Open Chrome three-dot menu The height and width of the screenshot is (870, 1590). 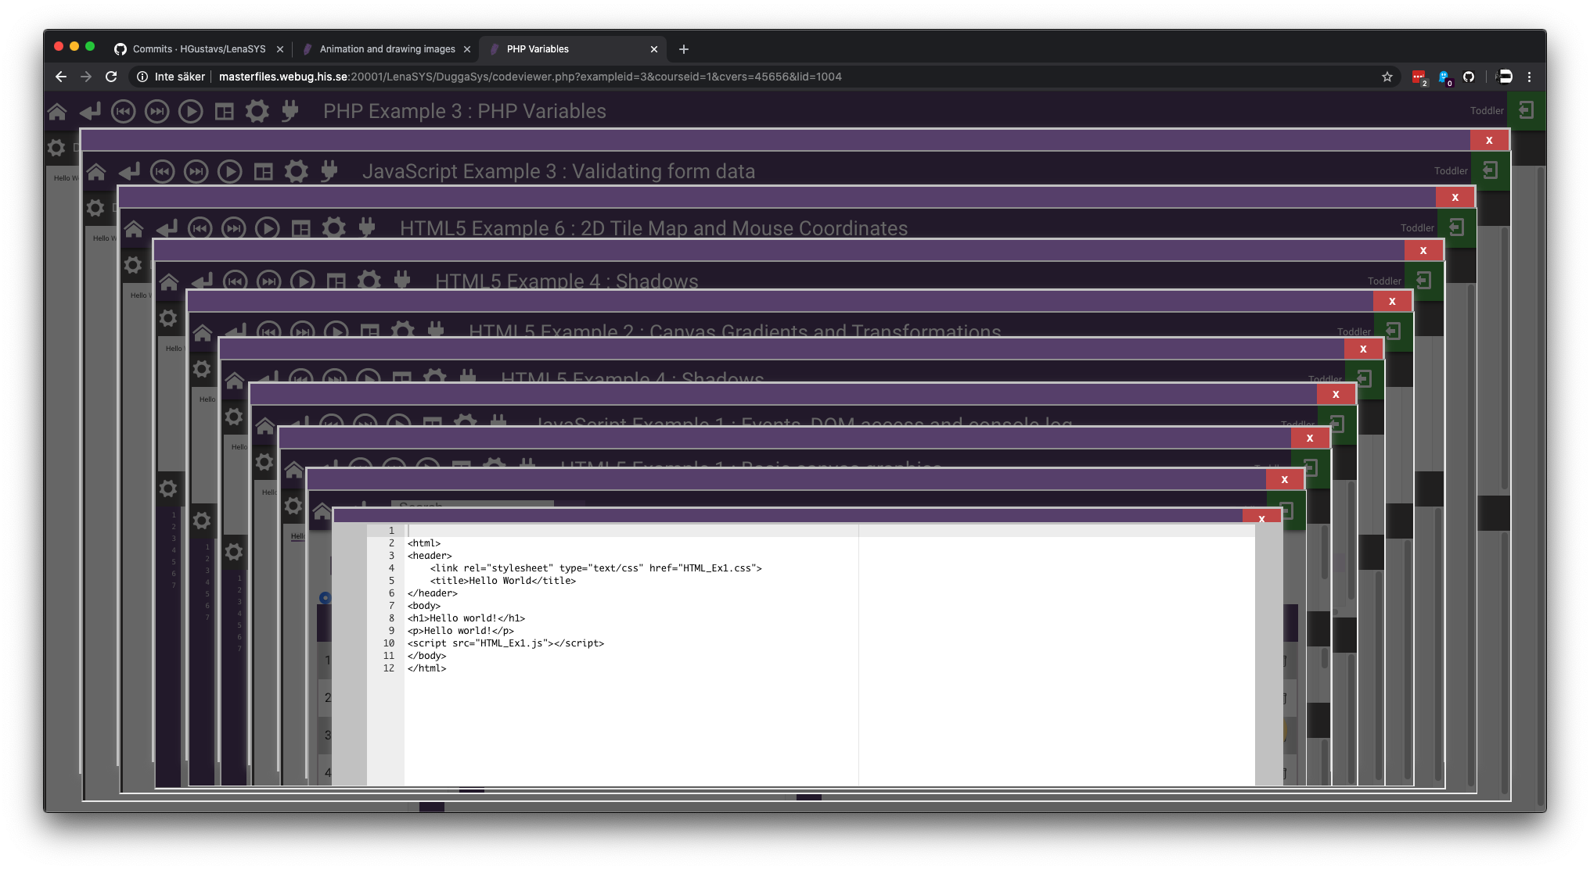click(x=1529, y=77)
